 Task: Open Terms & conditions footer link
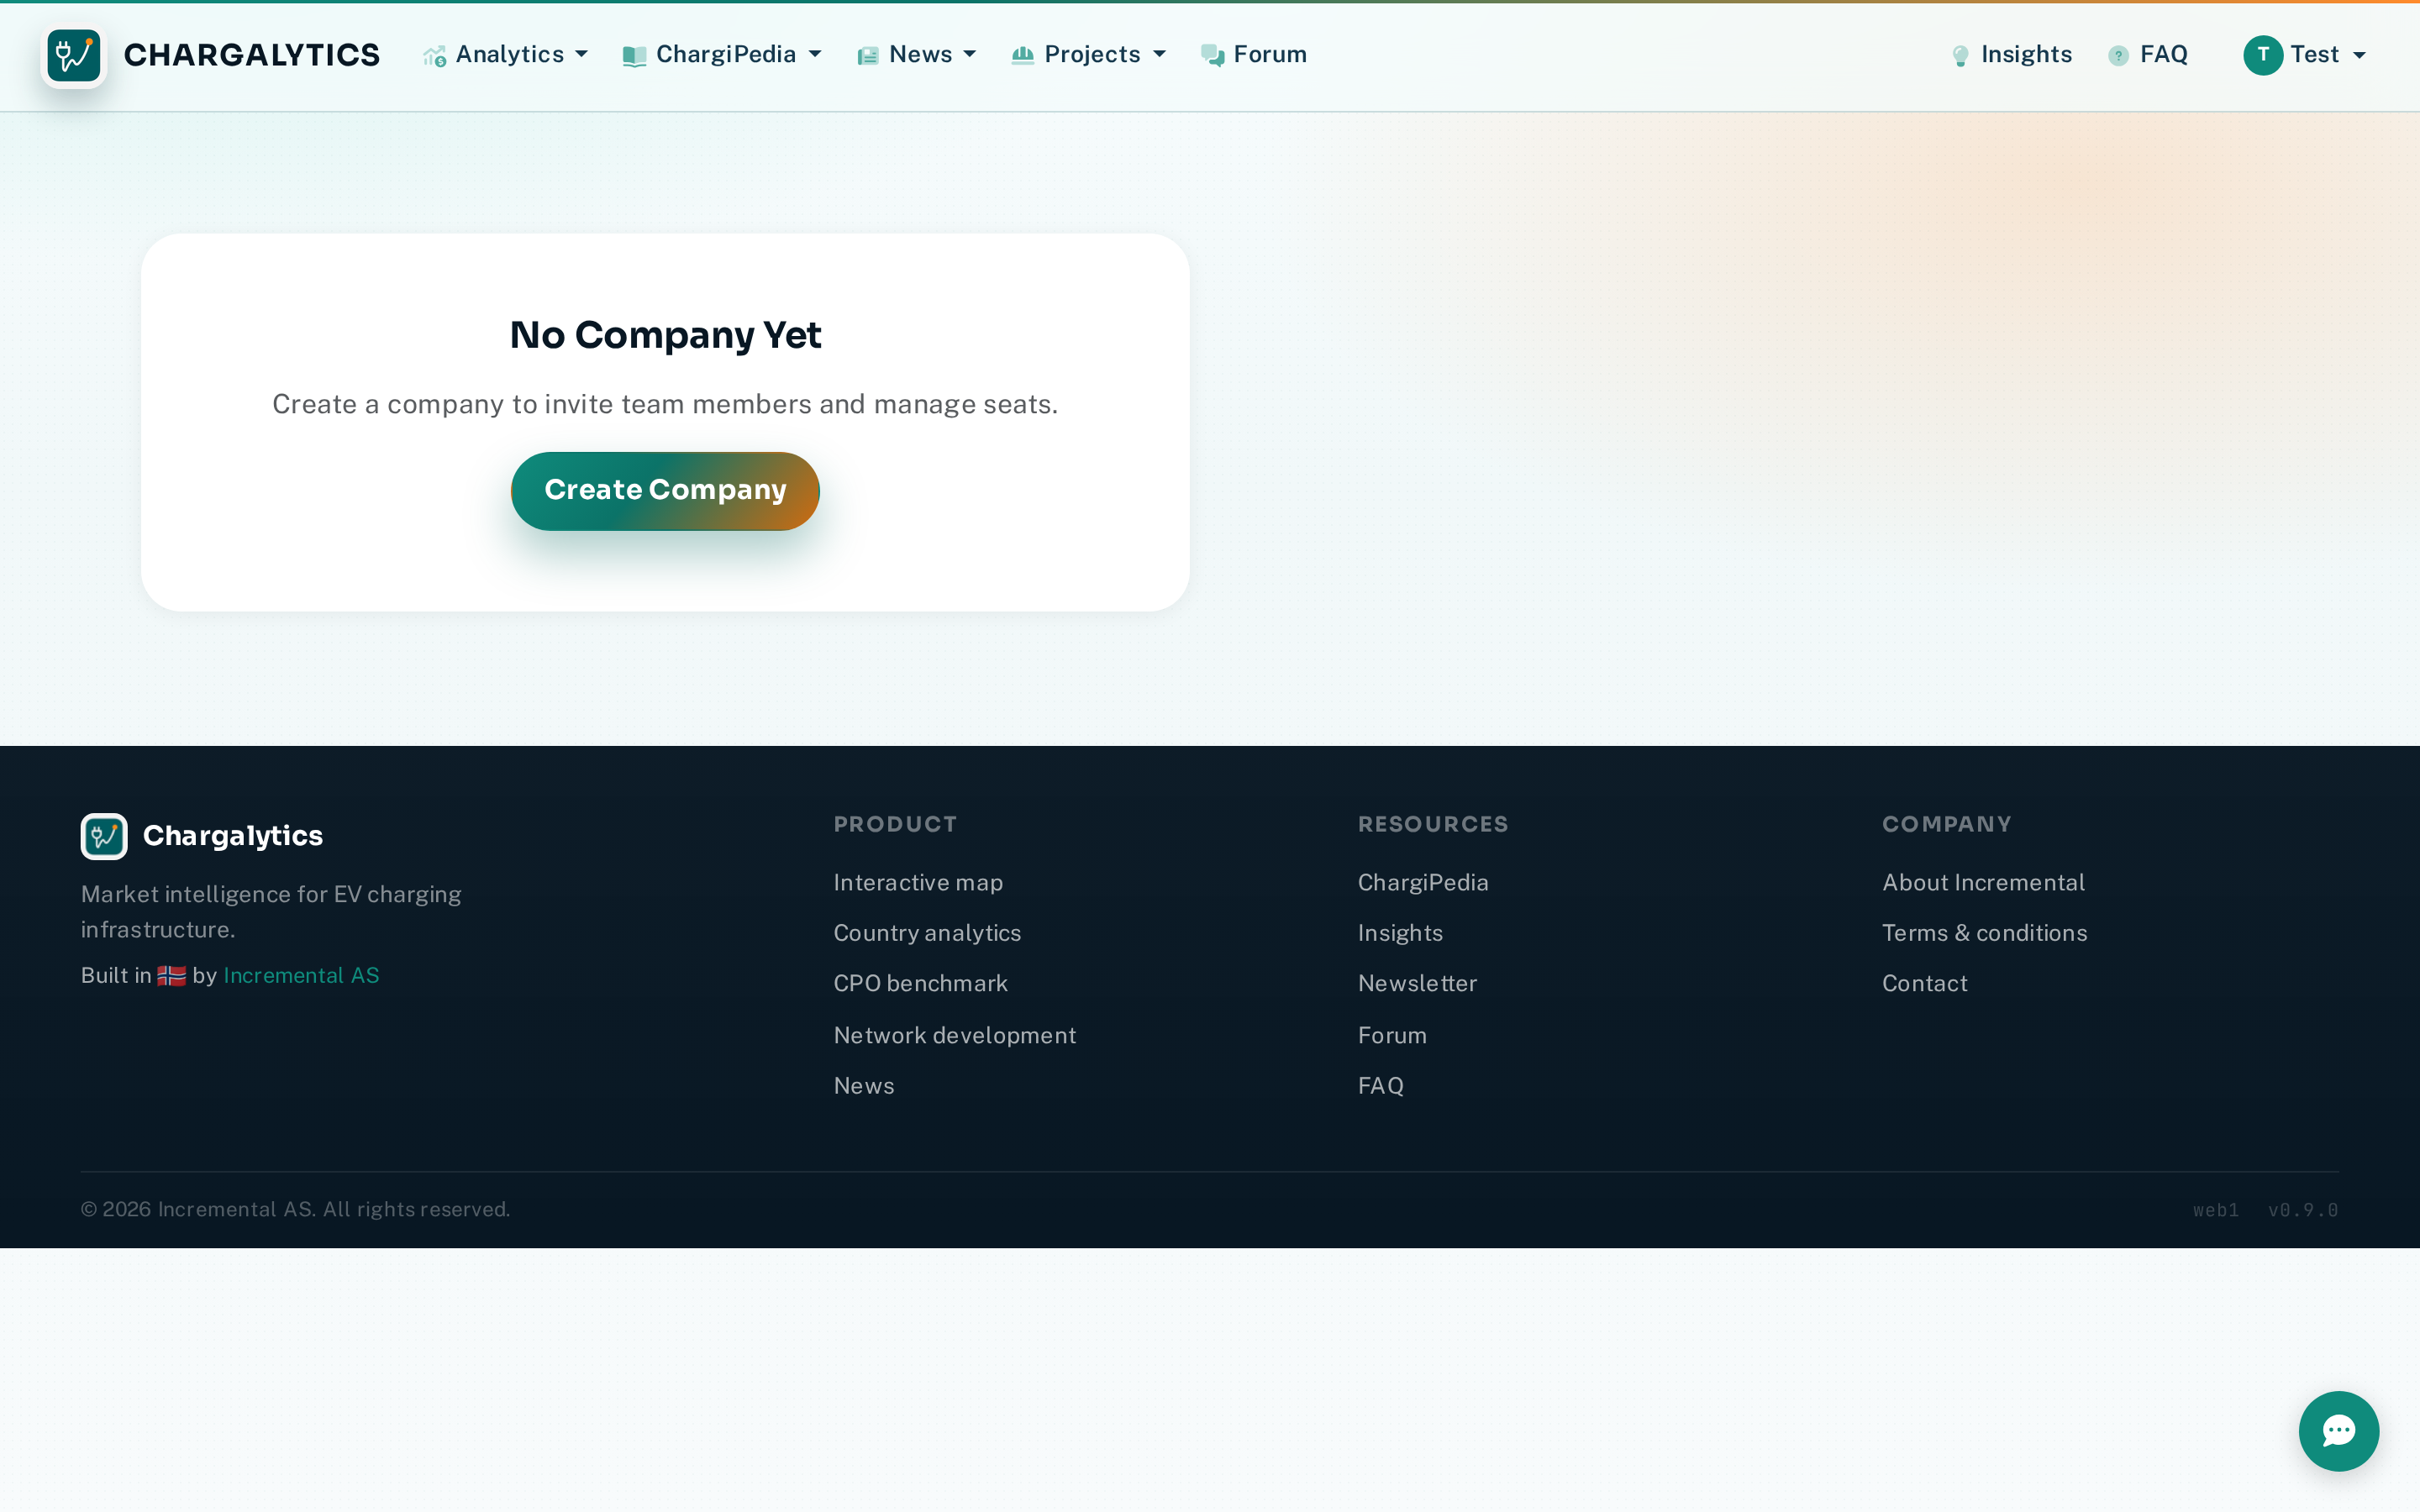(x=1984, y=932)
